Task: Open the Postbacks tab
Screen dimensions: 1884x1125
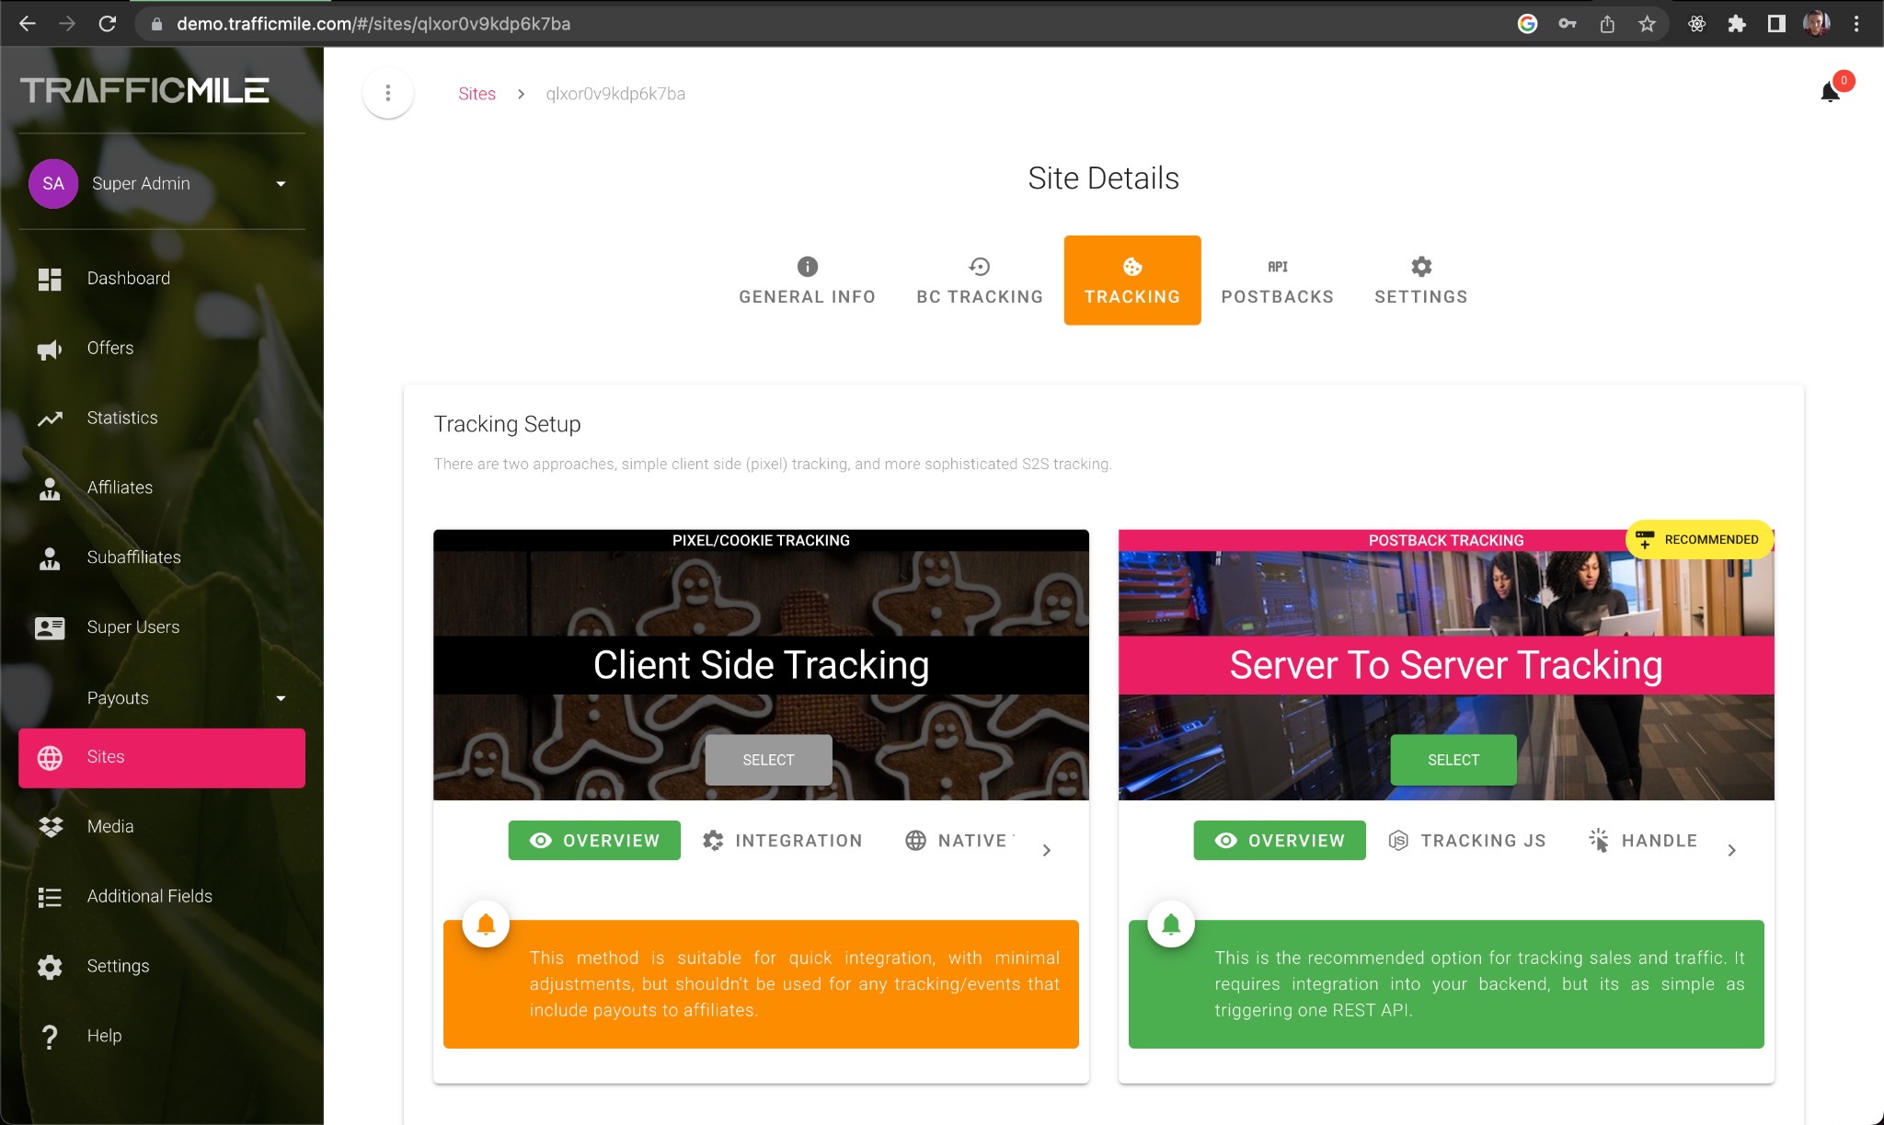Action: (1278, 280)
